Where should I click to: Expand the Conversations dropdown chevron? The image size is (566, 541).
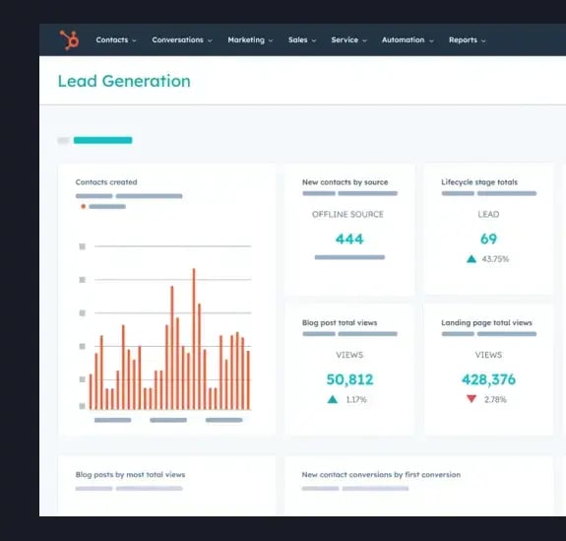pos(210,40)
